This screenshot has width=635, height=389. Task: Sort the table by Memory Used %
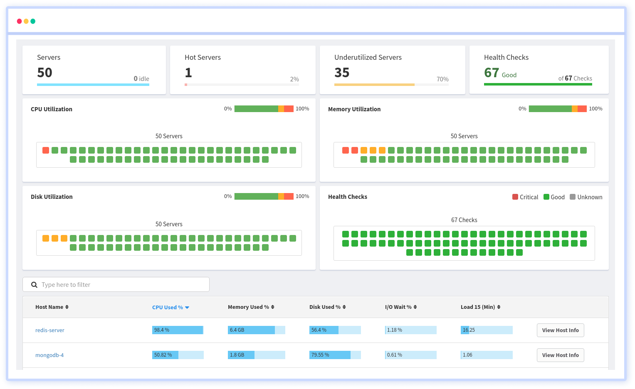251,307
